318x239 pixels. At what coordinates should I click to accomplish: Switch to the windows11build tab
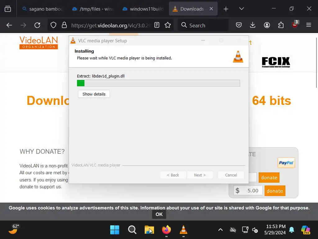pos(143,9)
